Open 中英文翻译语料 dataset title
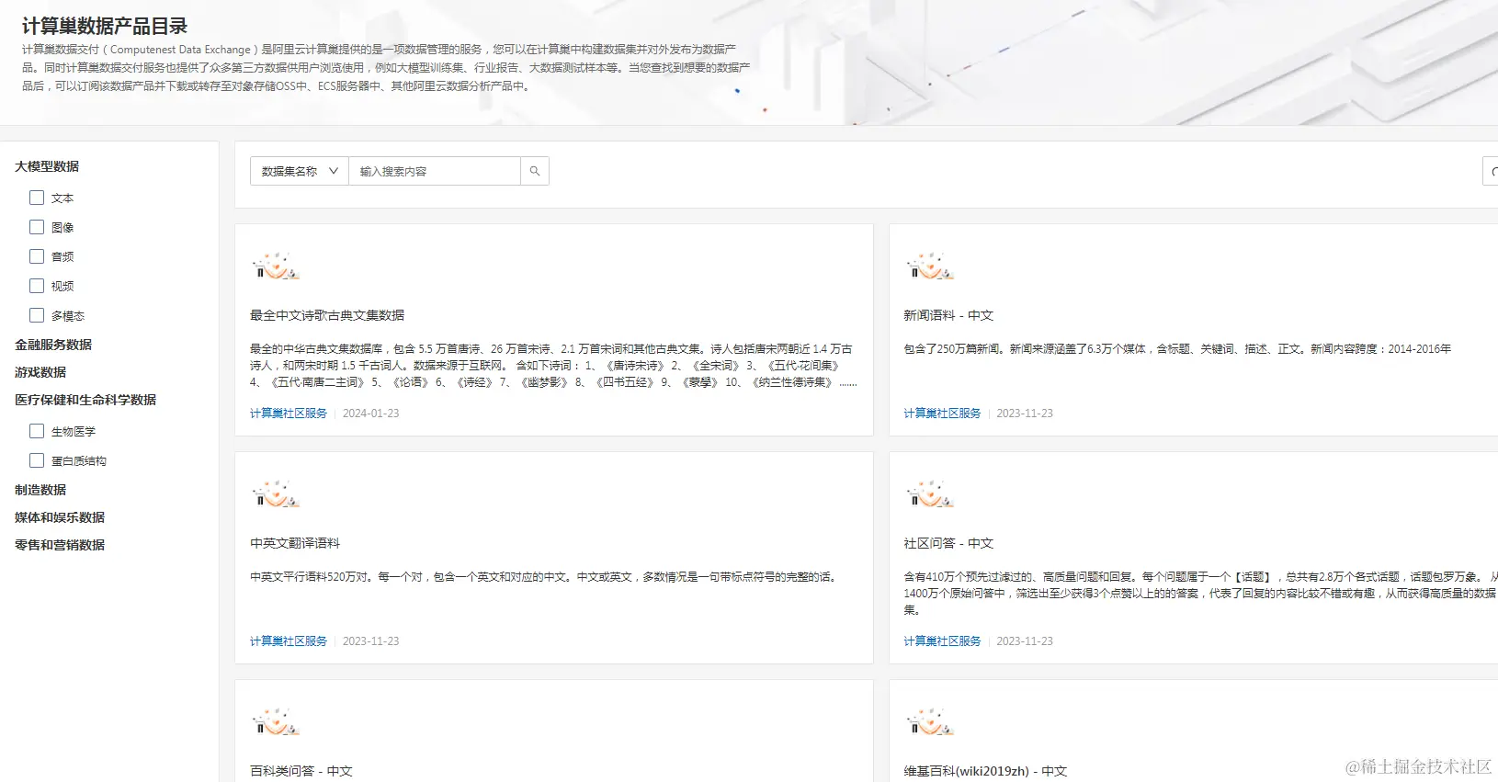1498x782 pixels. [x=295, y=543]
